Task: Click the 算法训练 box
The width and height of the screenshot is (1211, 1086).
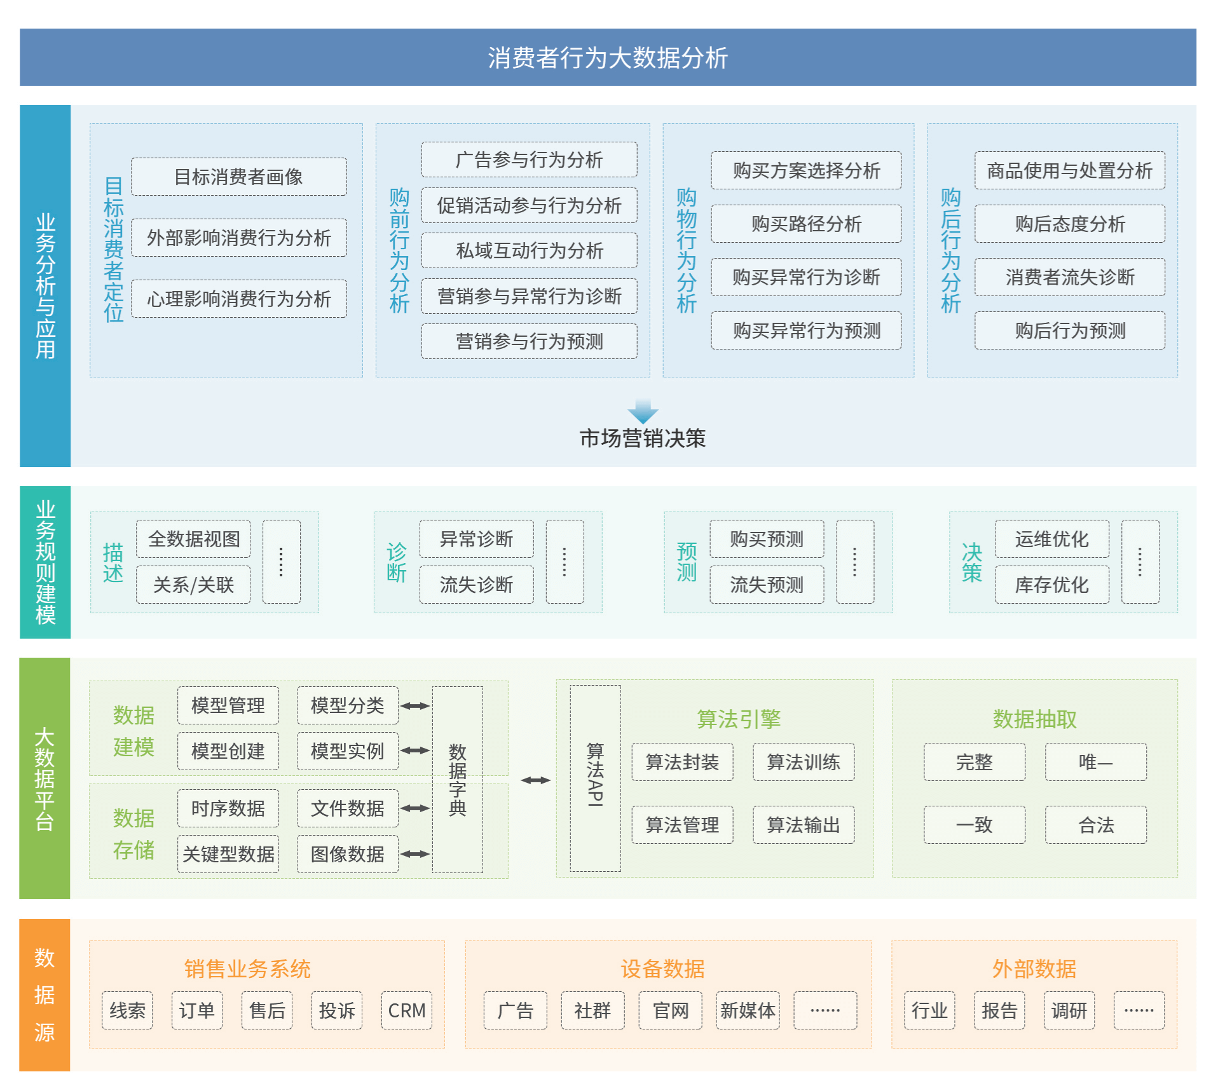Action: (x=803, y=762)
